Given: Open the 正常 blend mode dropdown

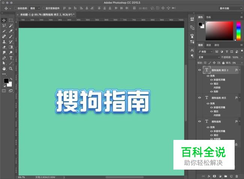Looking at the screenshot, I should pos(209,57).
